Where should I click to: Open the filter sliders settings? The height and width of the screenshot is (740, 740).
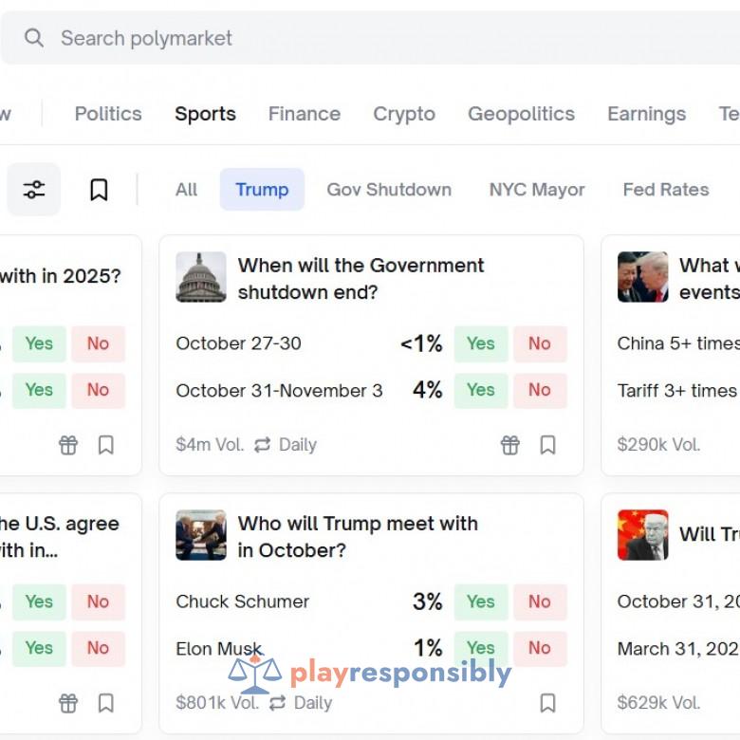pos(34,190)
